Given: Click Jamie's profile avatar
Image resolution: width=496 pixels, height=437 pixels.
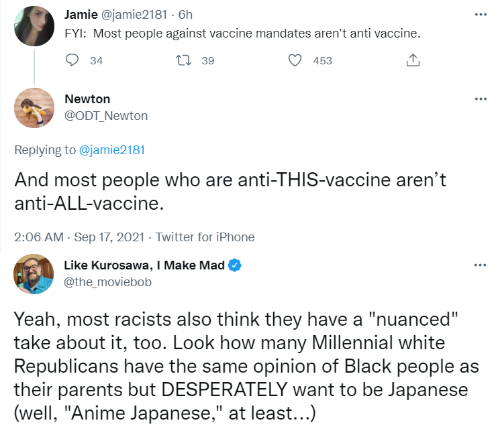Looking at the screenshot, I should click(34, 25).
